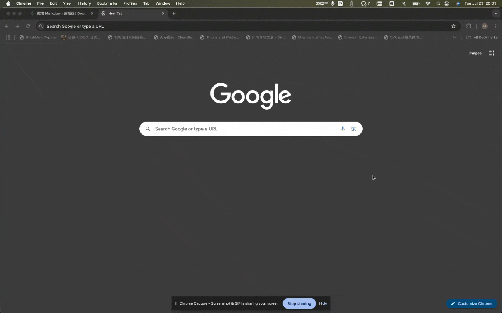Image resolution: width=502 pixels, height=313 pixels.
Task: Open the History menu
Action: 85,3
